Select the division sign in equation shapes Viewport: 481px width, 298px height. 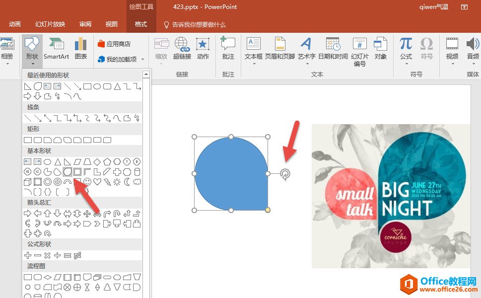pyautogui.click(x=57, y=255)
